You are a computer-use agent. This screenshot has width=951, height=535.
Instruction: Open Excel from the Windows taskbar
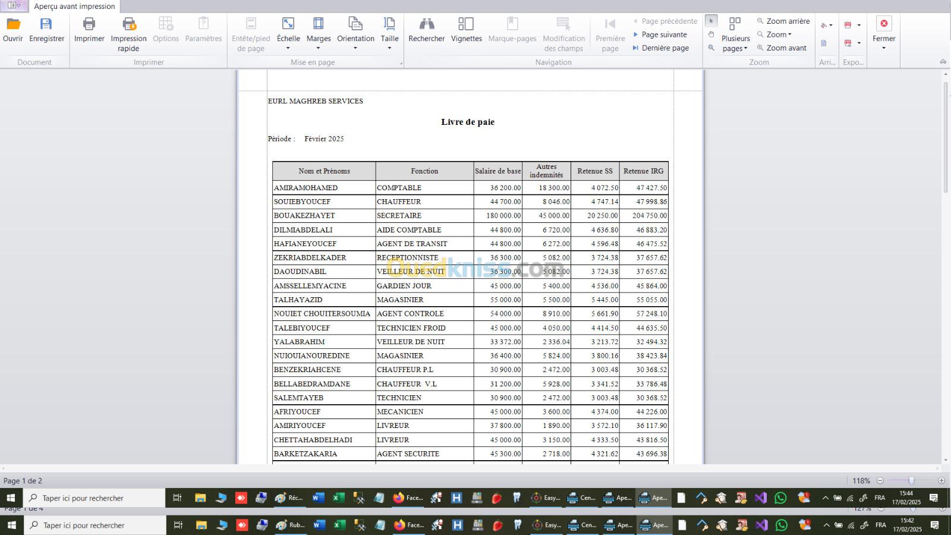(339, 498)
